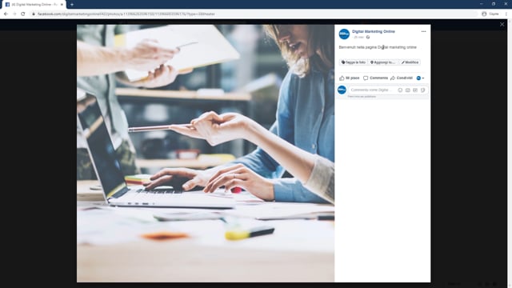Click the Aggiungi luogo button
Screen dimensions: 512x288
[x=383, y=62]
